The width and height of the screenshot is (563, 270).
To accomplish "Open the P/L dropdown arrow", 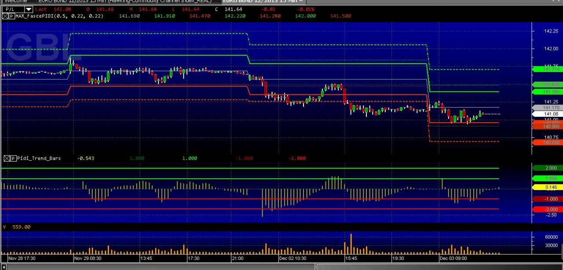I will (x=29, y=9).
